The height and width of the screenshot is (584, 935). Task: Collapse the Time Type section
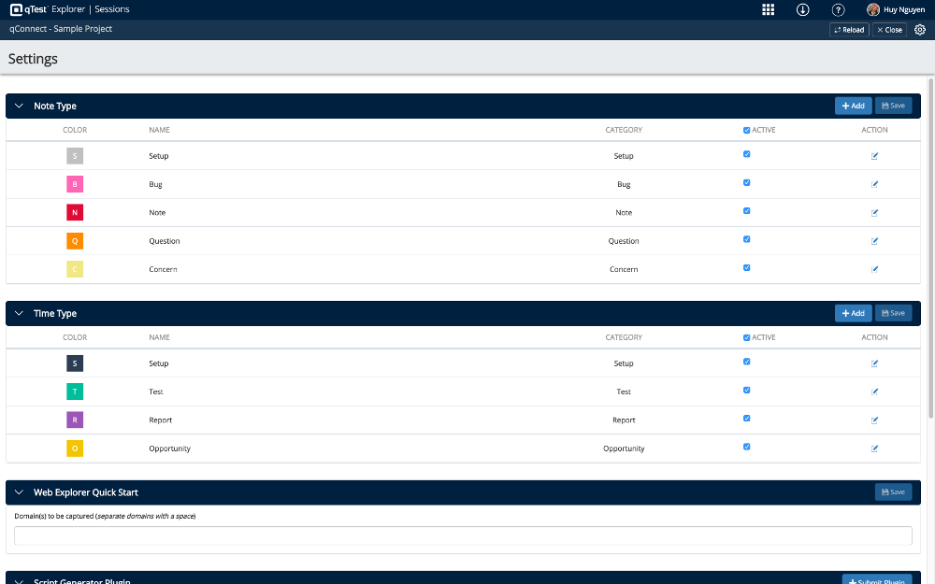tap(19, 313)
